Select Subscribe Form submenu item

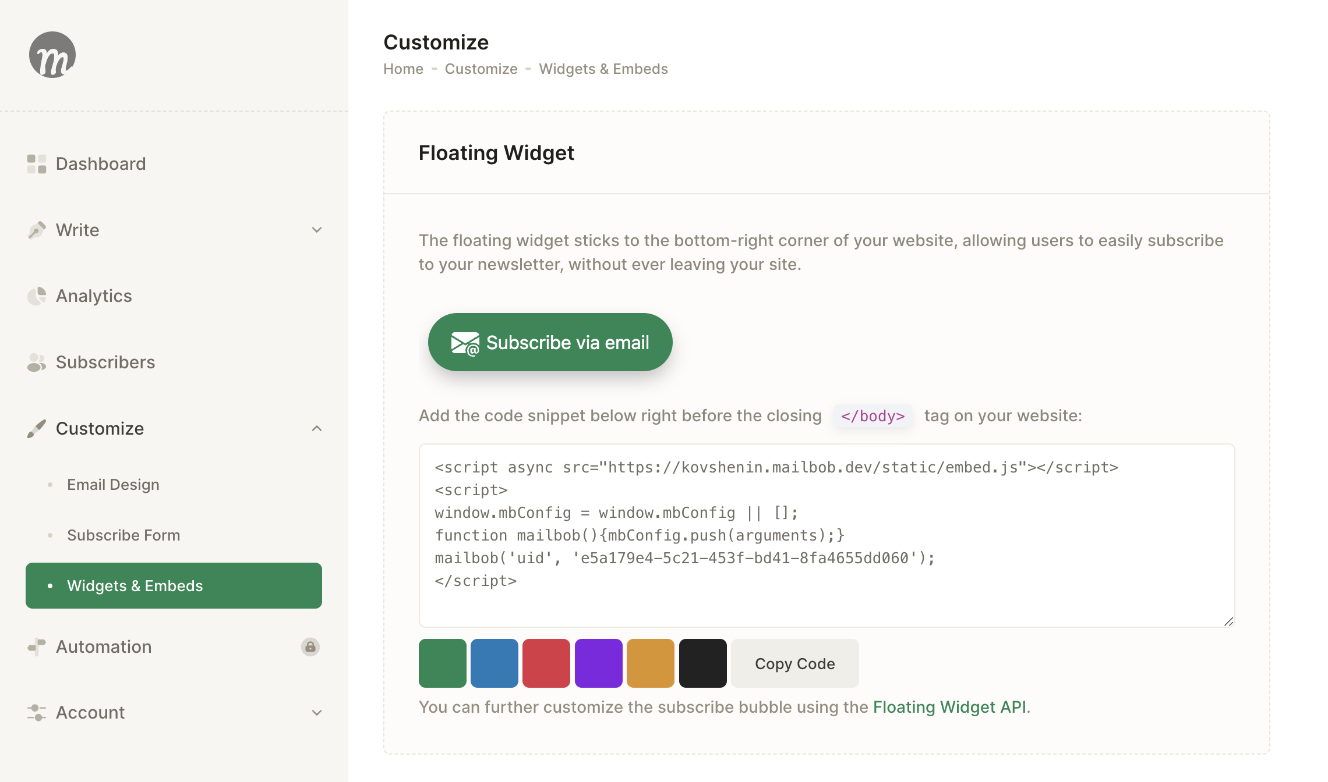[x=123, y=535]
